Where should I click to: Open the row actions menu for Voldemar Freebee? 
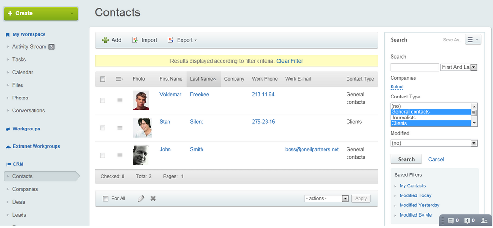(120, 100)
